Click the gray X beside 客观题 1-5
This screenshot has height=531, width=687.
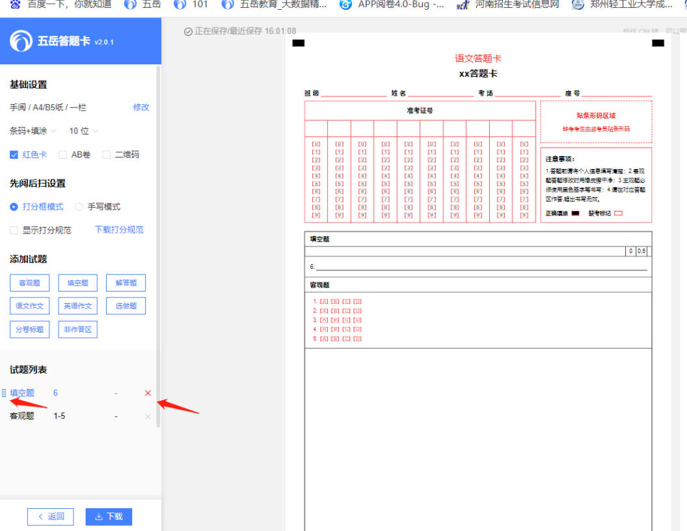click(x=148, y=416)
